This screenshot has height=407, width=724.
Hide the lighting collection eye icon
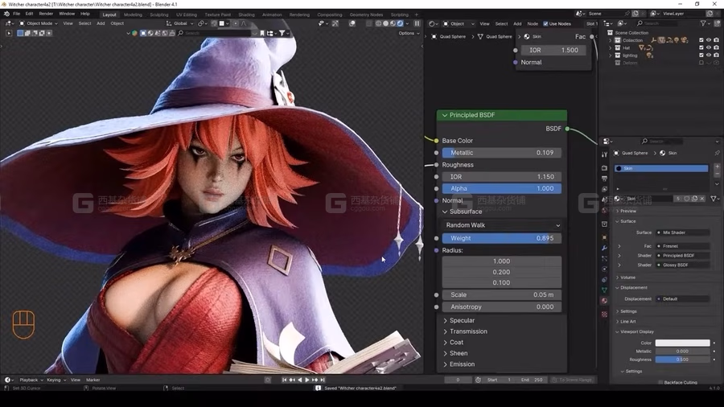(709, 55)
